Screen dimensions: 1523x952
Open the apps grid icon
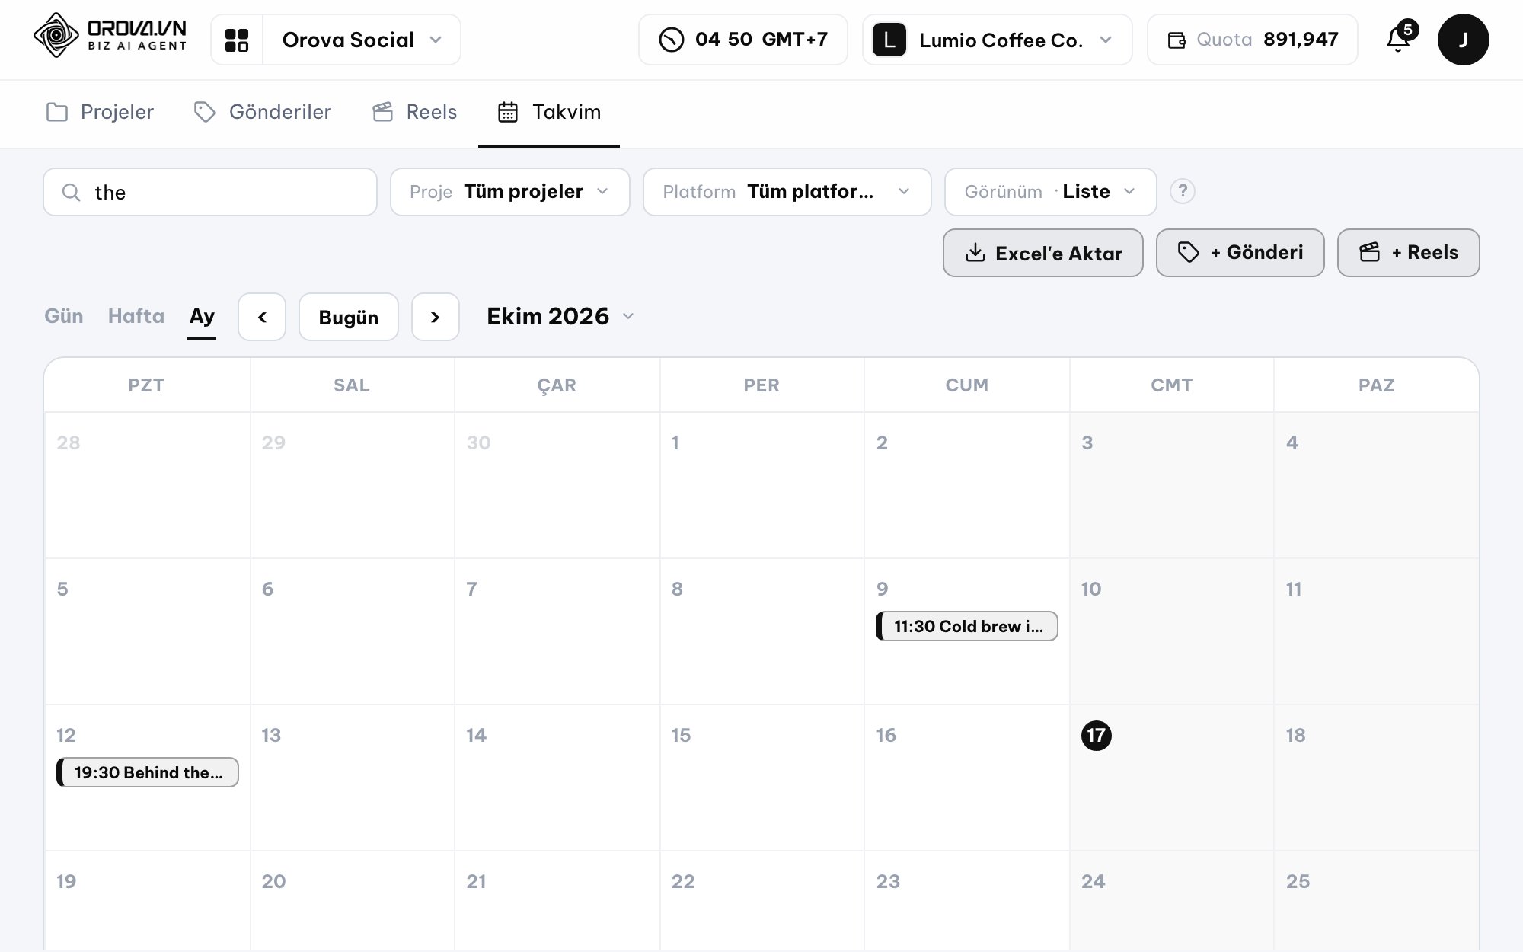[x=237, y=40]
